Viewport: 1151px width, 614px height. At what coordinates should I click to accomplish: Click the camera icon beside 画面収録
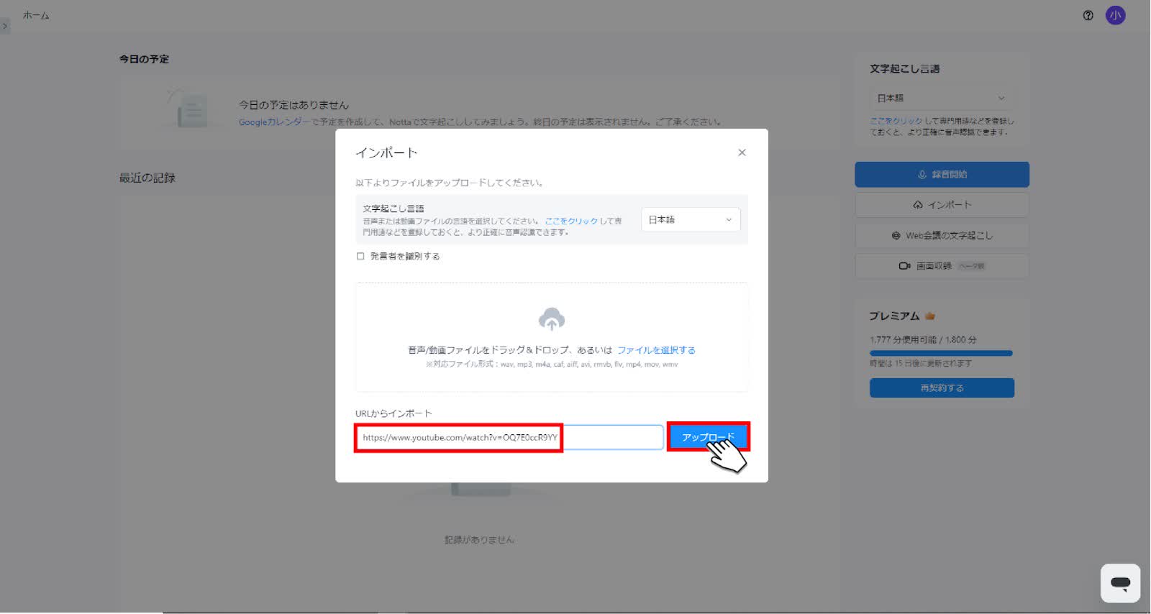[904, 266]
